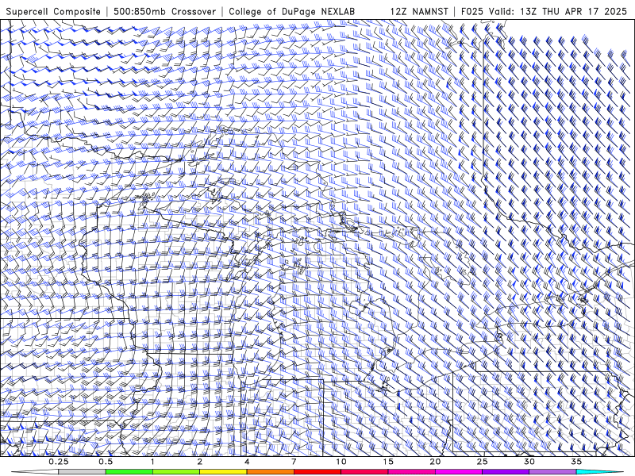The height and width of the screenshot is (476, 635).
Task: Select the cyan arrow swatch above 35
Action: 599,472
